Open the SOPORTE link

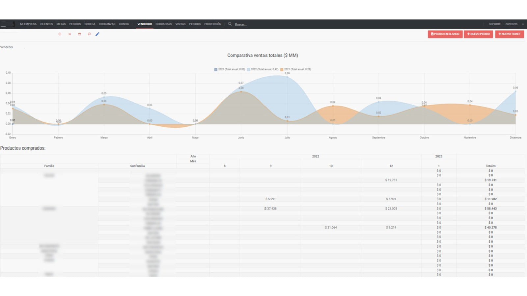[x=495, y=24]
